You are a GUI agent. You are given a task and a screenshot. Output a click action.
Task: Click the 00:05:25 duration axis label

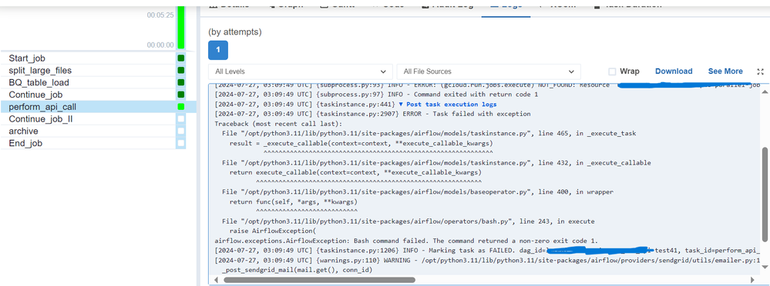160,15
